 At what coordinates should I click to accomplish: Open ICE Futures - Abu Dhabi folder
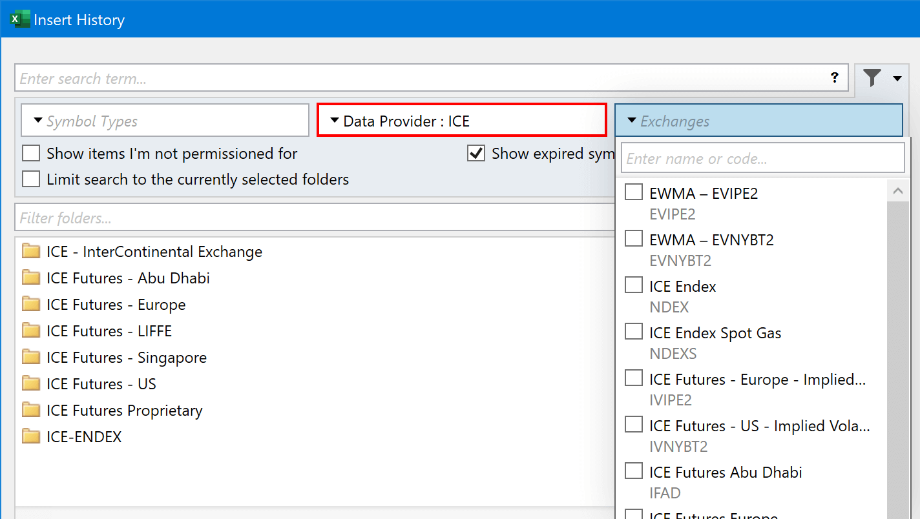pos(128,278)
